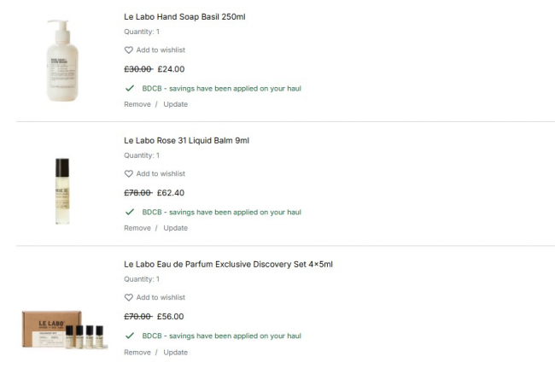This screenshot has width=555, height=368.
Task: Open the Discovery Set box product image
Action: 61,329
